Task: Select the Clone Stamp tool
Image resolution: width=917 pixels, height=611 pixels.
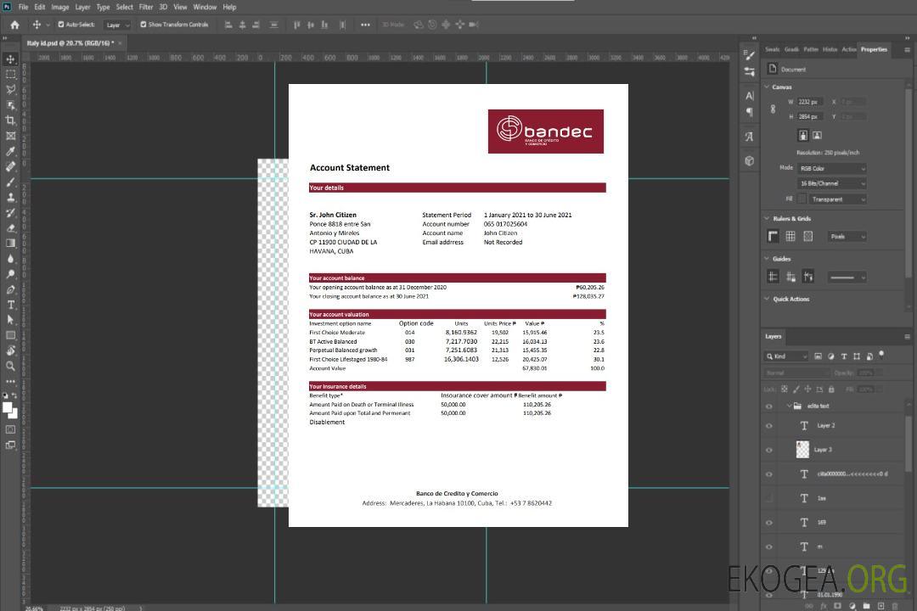Action: [x=10, y=198]
